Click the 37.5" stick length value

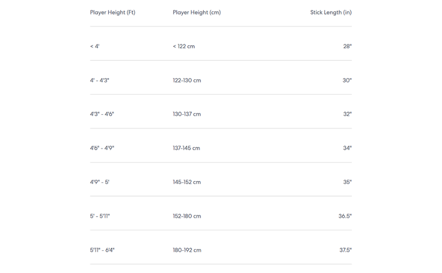click(345, 250)
